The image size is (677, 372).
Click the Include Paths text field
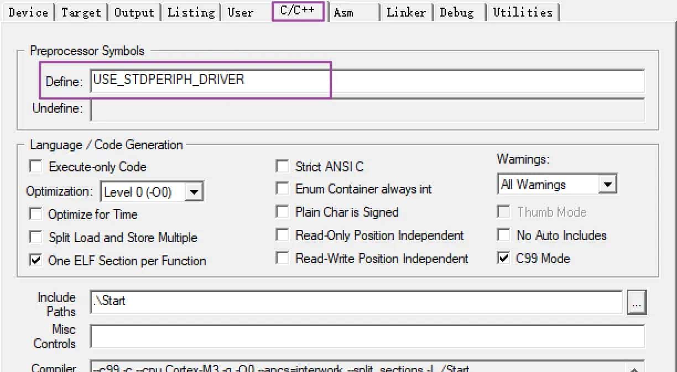coord(356,302)
